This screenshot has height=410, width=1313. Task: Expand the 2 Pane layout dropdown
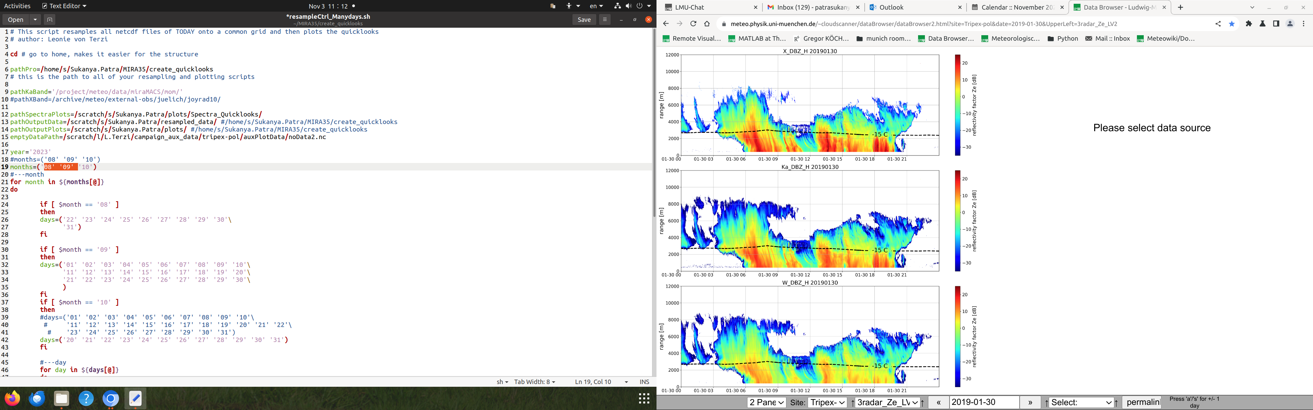pos(766,402)
